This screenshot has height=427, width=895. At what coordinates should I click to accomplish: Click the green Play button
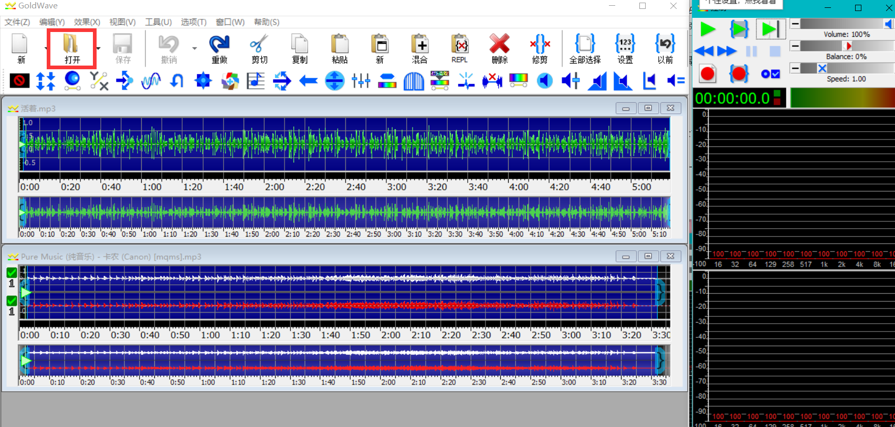pos(708,29)
